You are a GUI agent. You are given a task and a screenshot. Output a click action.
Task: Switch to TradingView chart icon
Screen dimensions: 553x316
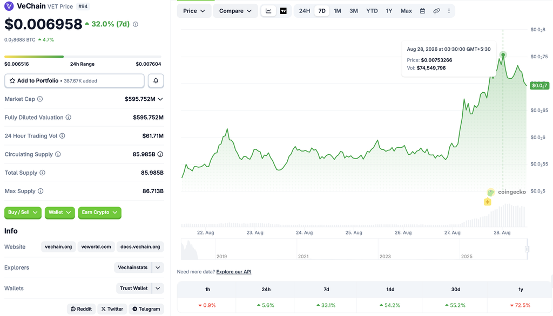pos(283,11)
